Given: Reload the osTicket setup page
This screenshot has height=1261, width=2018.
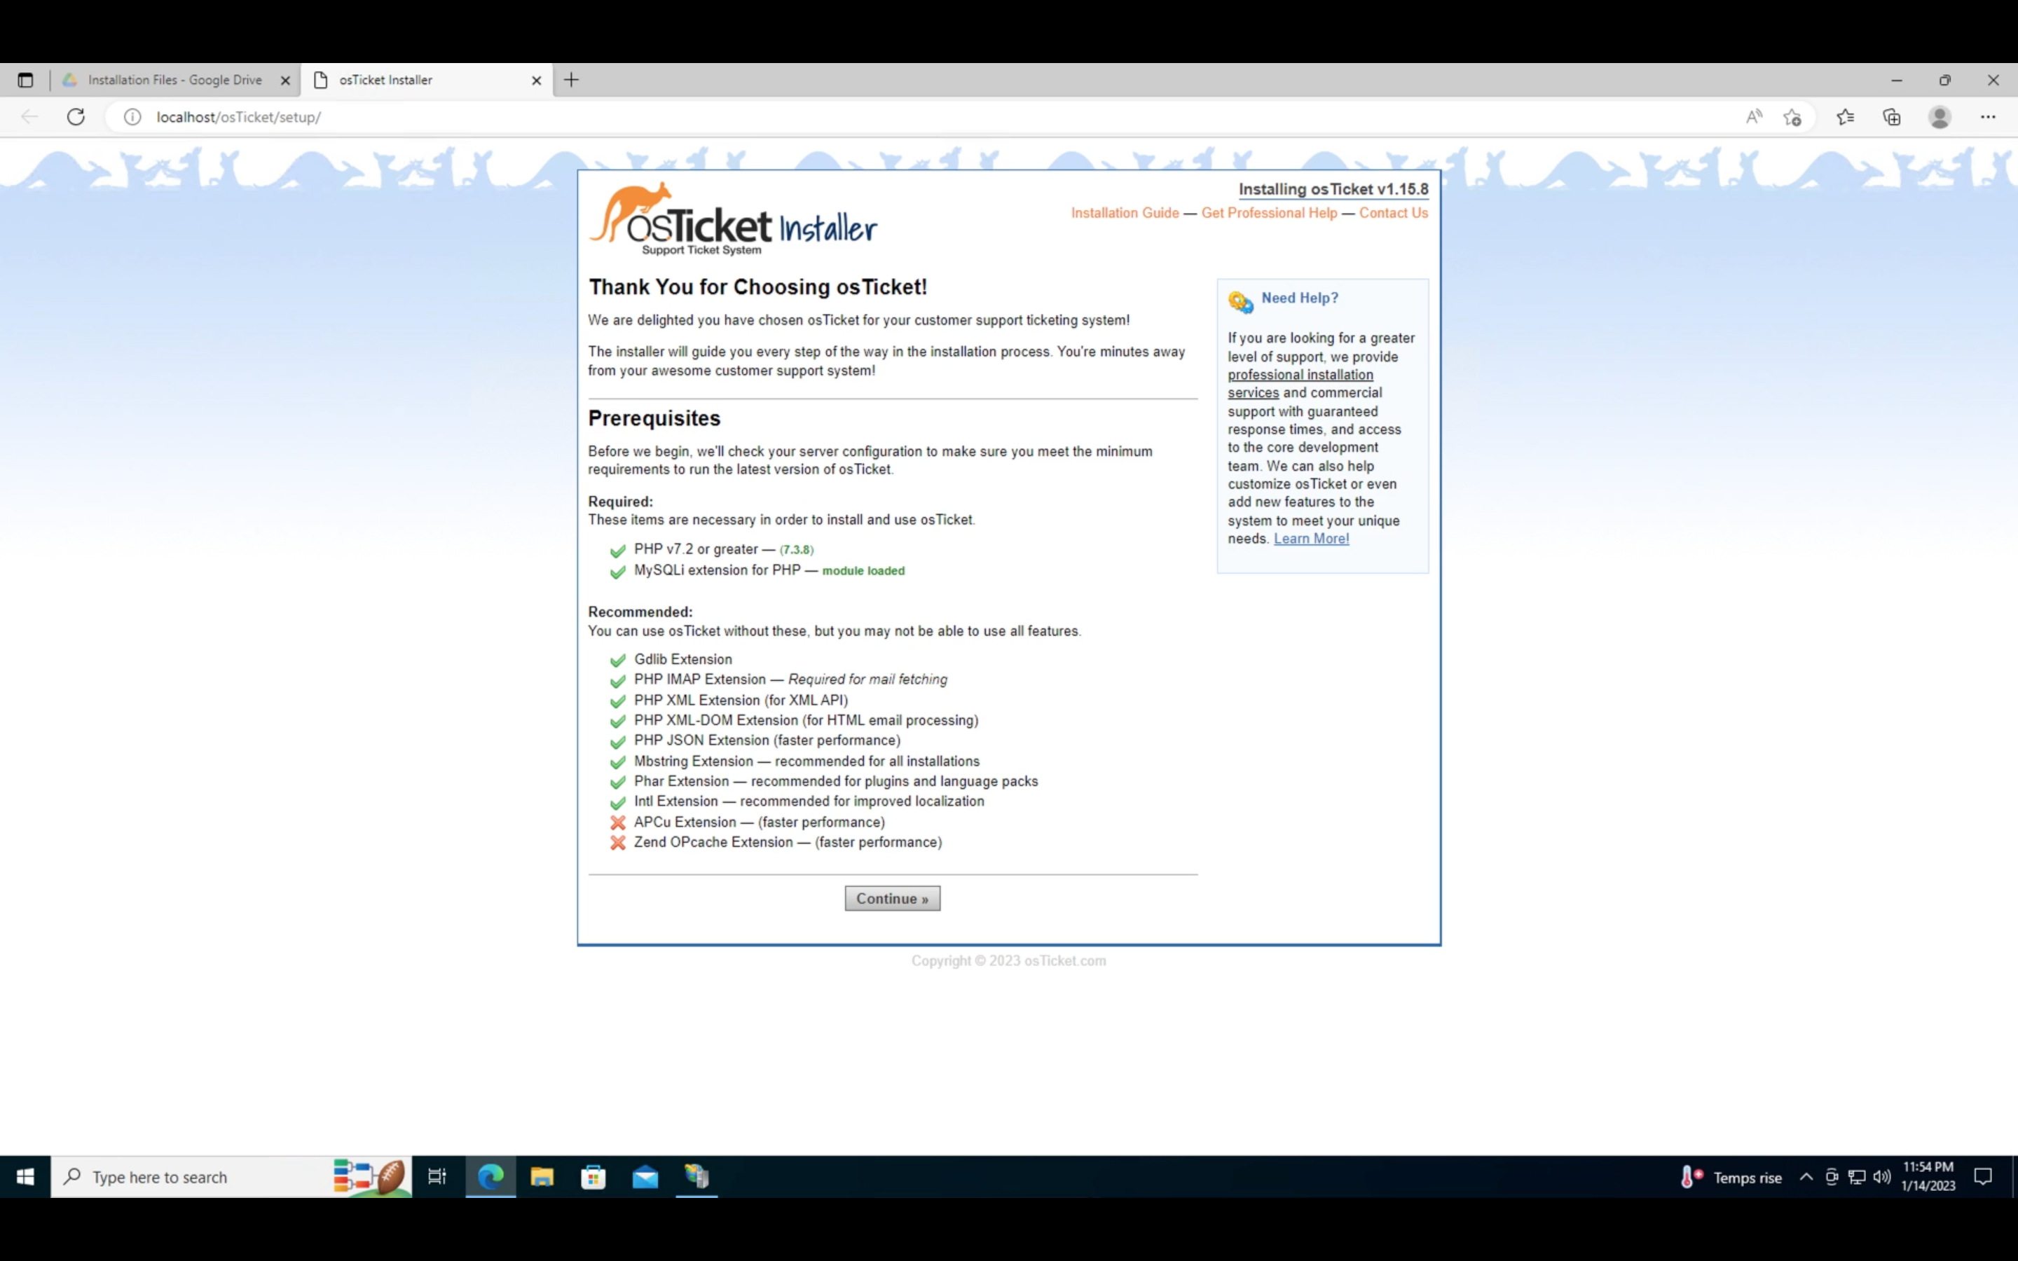Looking at the screenshot, I should [x=75, y=117].
